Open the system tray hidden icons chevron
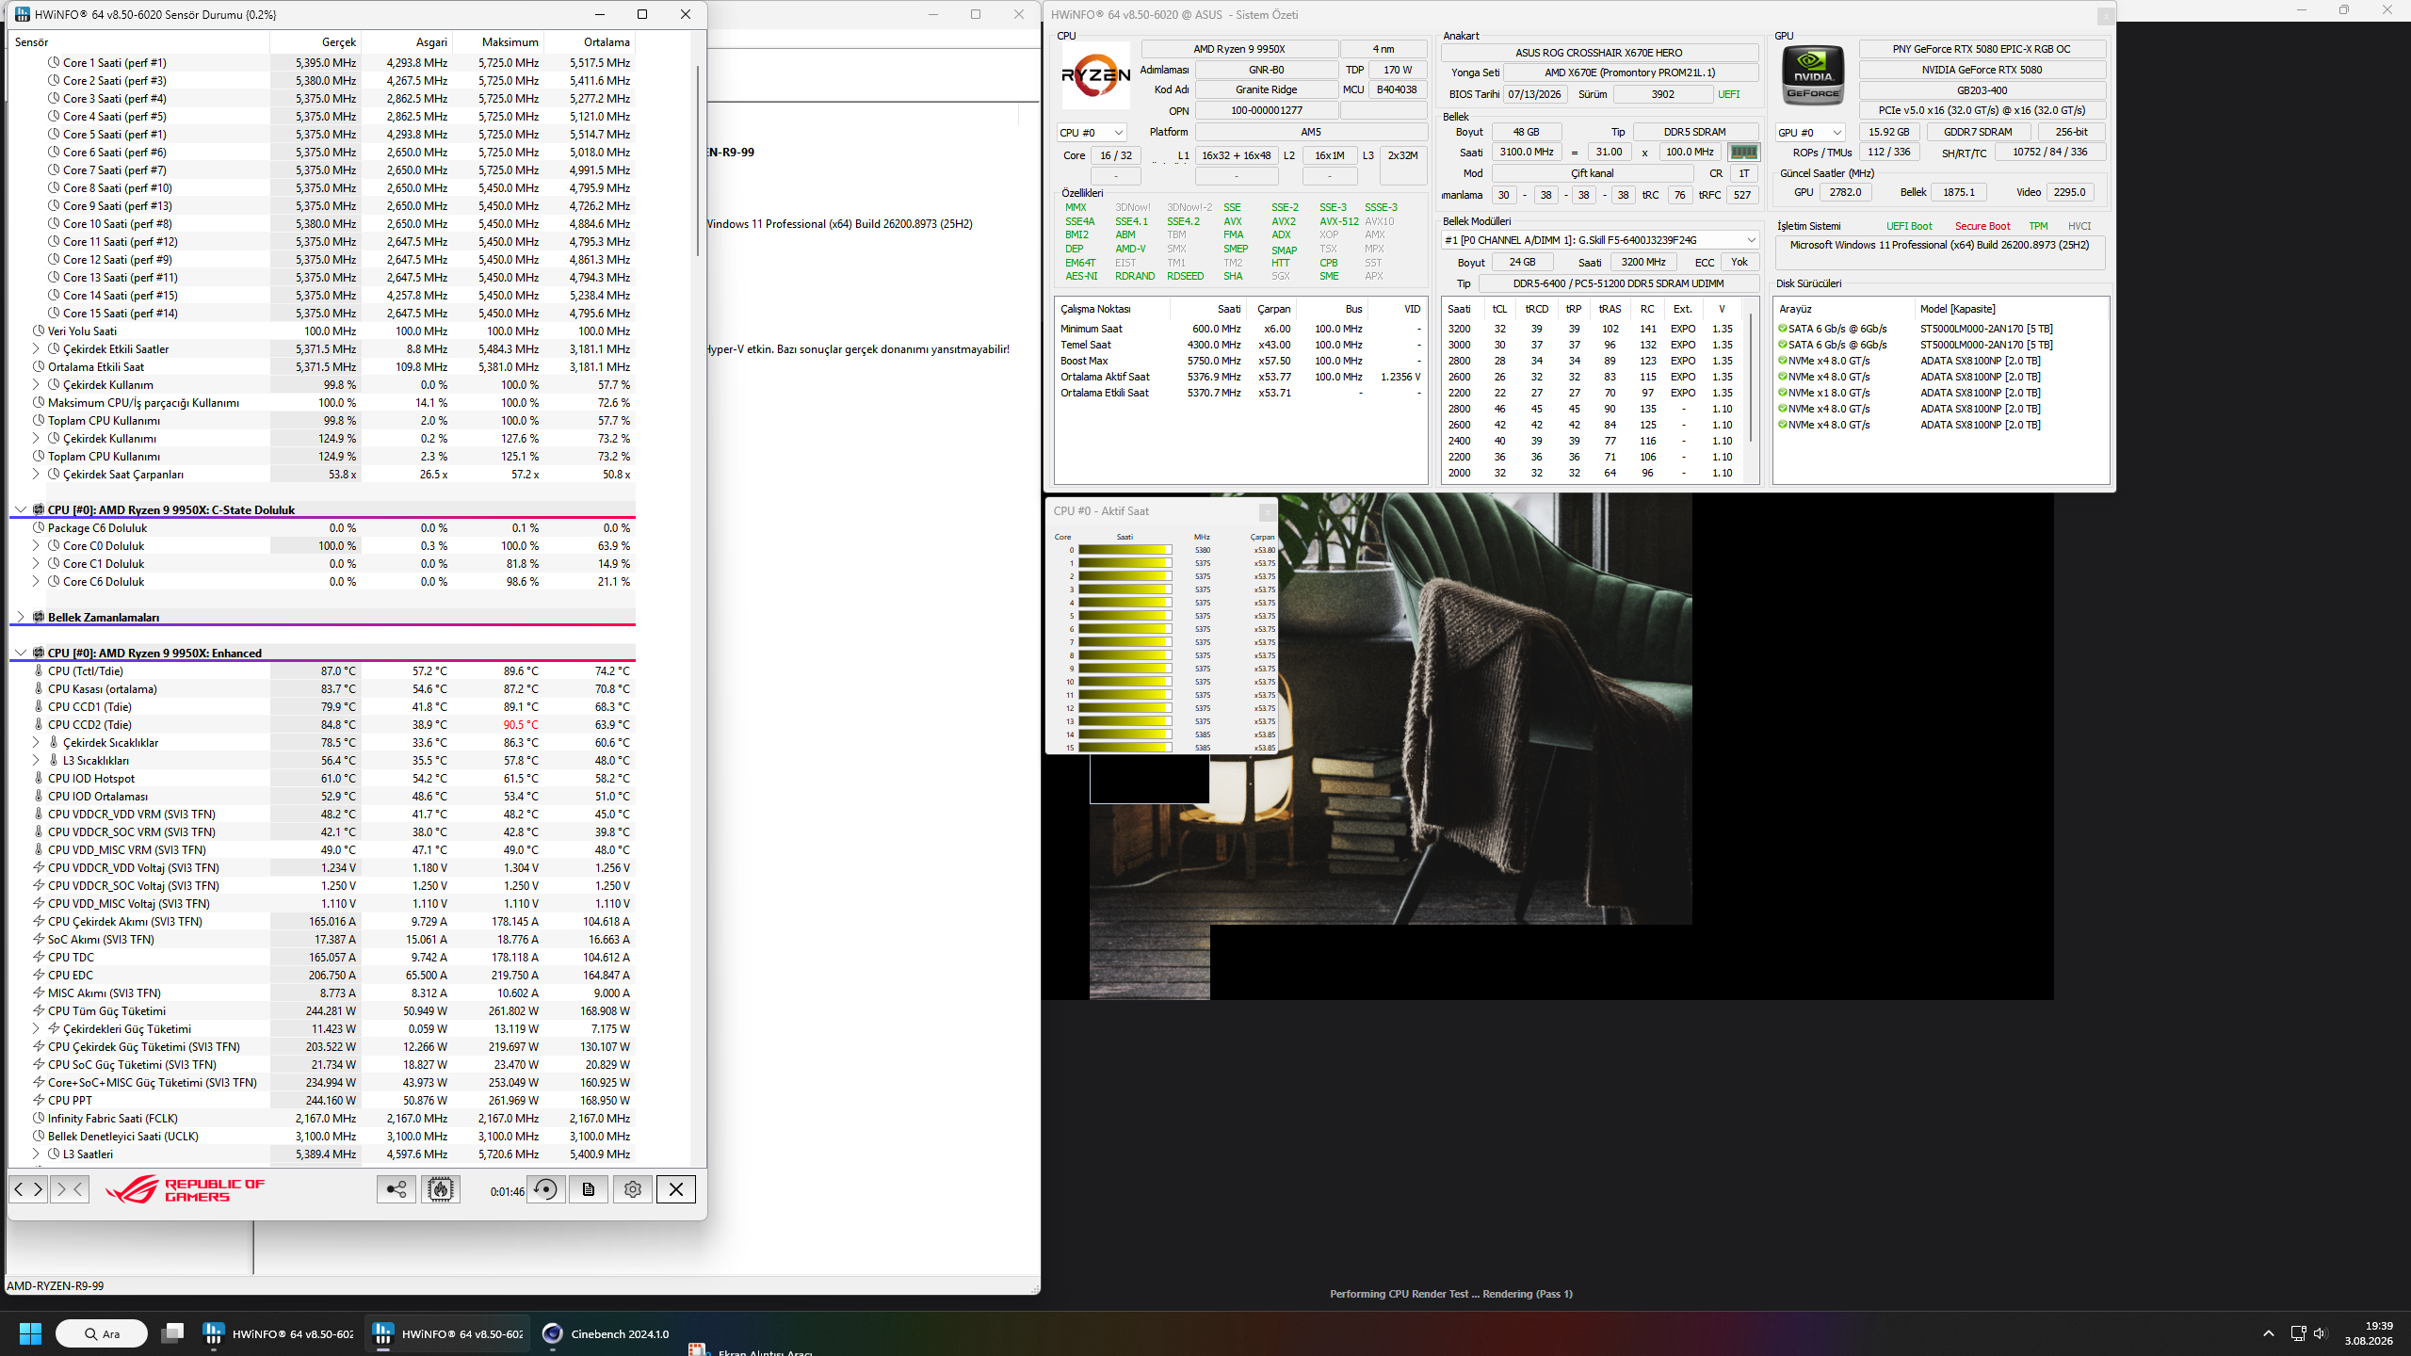 [2268, 1333]
